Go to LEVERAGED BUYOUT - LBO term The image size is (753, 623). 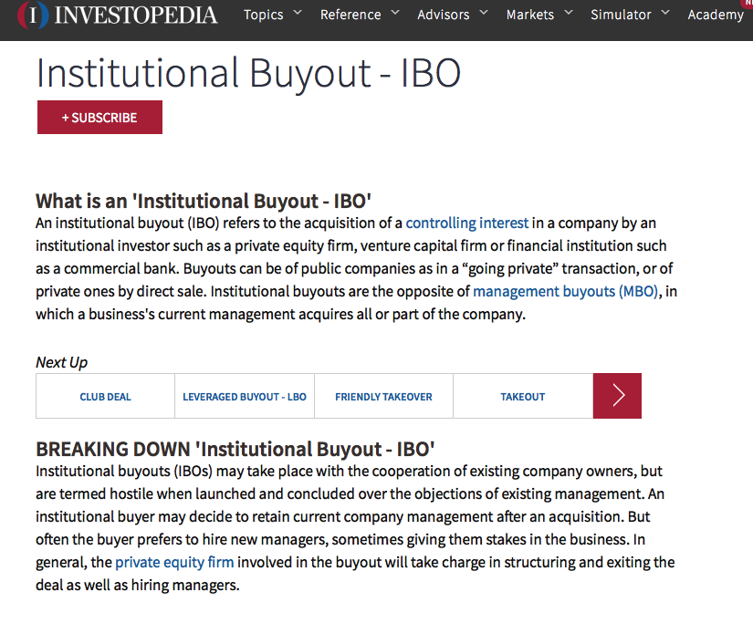click(245, 397)
